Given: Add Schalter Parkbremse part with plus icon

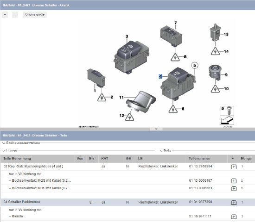Looking at the screenshot, I should click(234, 203).
